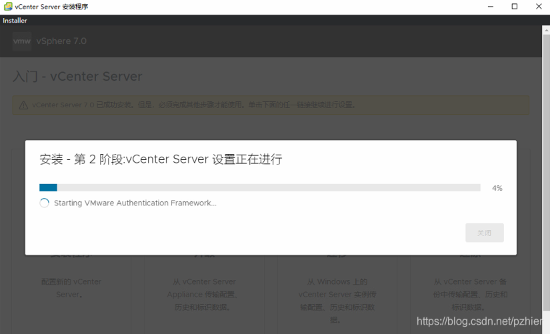Click the '从 vCenter Server 备份中传输配置' card description
Image resolution: width=550 pixels, height=334 pixels.
[470, 295]
